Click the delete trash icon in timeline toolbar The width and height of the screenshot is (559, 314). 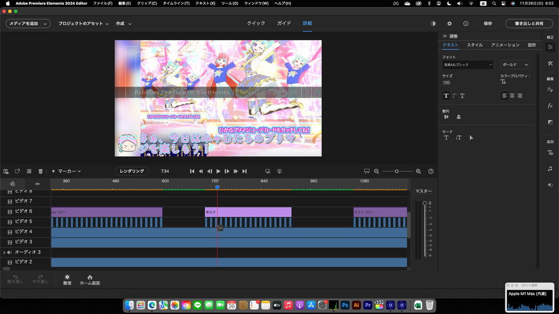pos(41,171)
